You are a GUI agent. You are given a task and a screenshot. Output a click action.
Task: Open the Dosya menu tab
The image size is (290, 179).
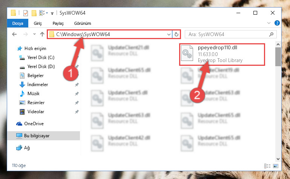[18, 23]
